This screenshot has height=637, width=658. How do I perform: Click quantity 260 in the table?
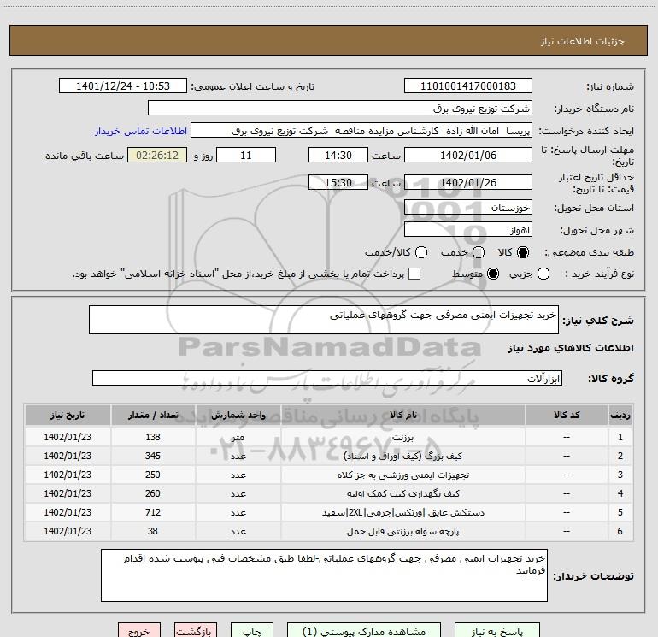pos(153,494)
